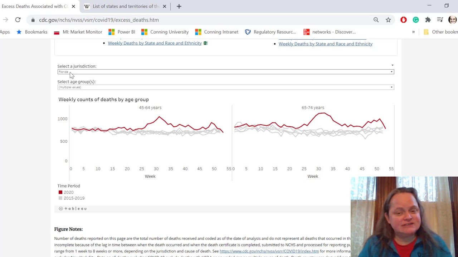Open the Conning Intranet bookmark

[217, 32]
